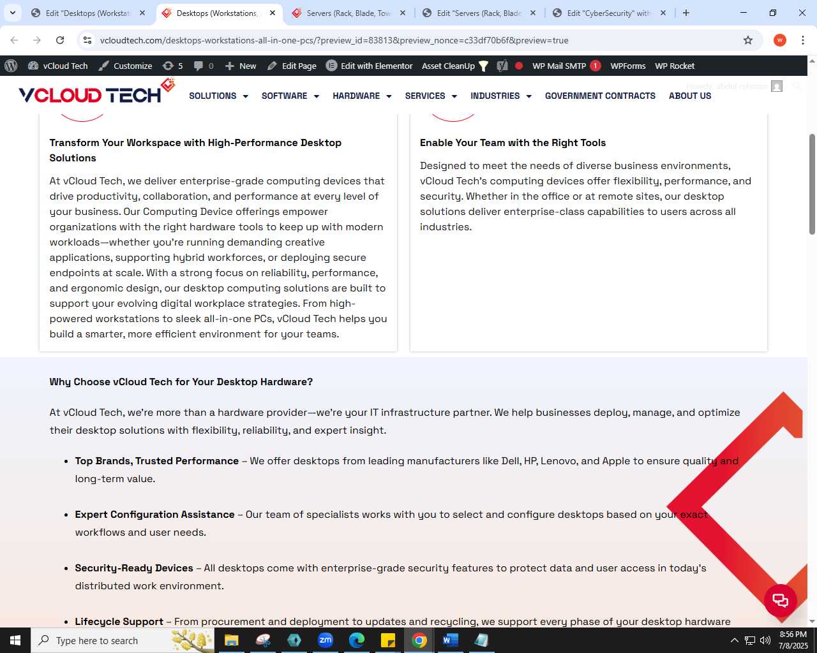
Task: Open GOVERNMENT CONTRACTS page
Action: click(600, 96)
